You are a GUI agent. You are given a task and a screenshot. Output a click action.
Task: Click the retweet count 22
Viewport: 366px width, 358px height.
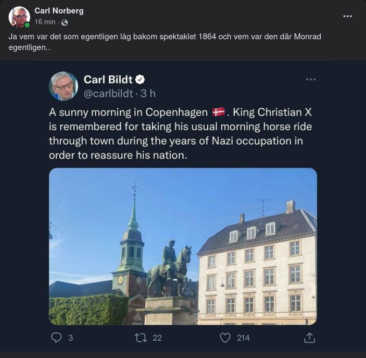[x=157, y=338]
